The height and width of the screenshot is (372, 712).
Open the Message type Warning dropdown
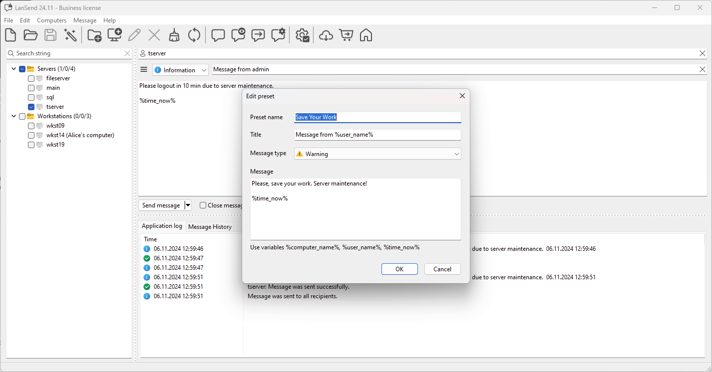tap(377, 154)
